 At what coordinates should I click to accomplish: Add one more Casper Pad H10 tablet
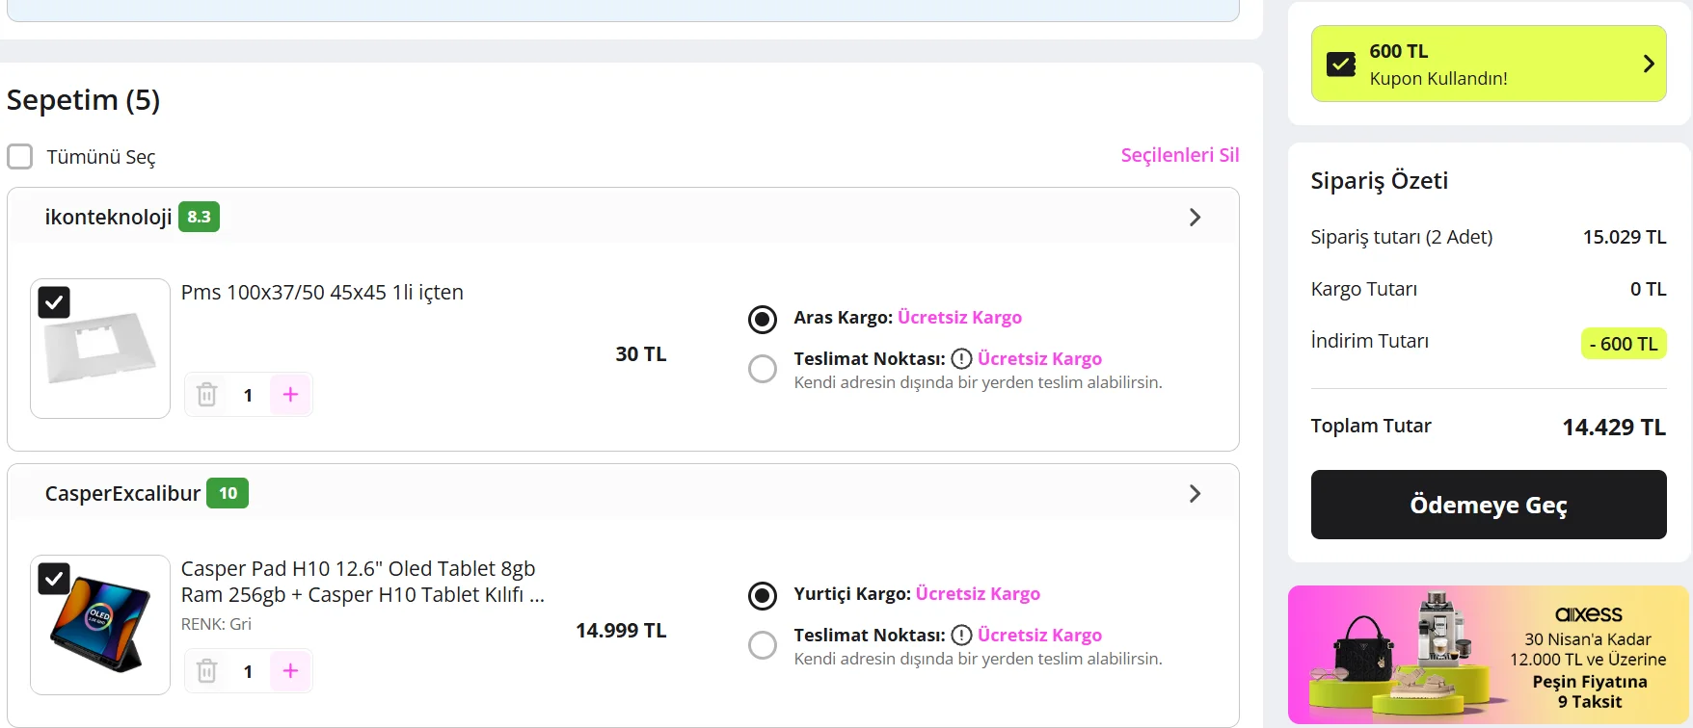tap(290, 671)
